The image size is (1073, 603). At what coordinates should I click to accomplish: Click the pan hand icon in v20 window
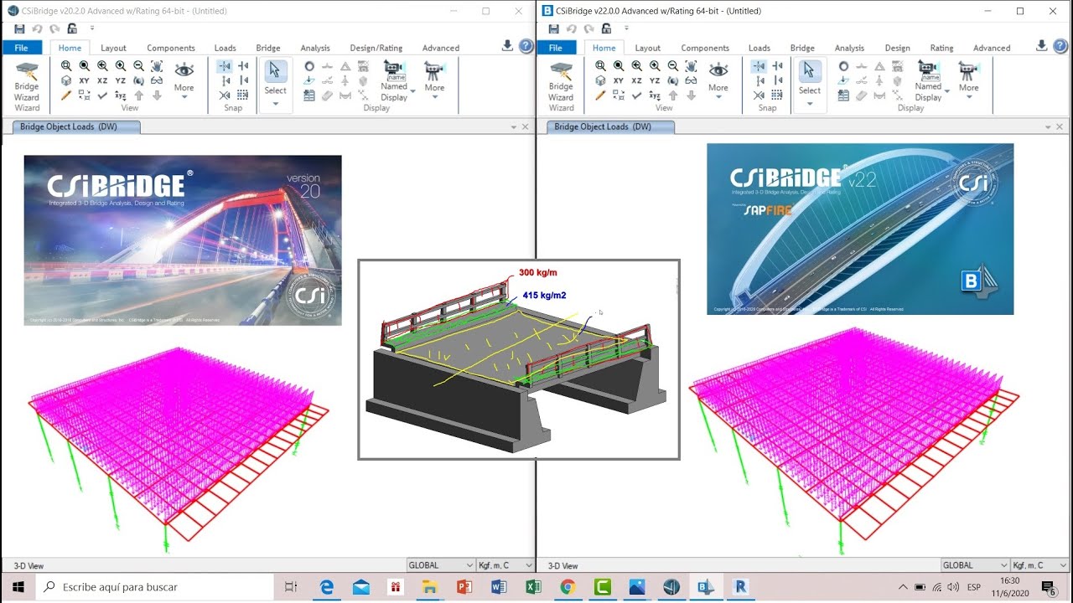pos(157,65)
